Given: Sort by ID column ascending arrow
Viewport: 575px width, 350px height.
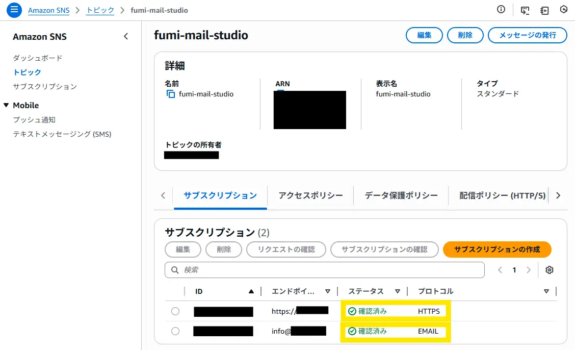Looking at the screenshot, I should (x=251, y=291).
